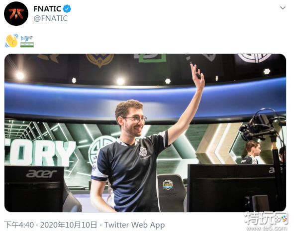
Task: Open the tweet time 下午4:40 link
Action: click(19, 225)
